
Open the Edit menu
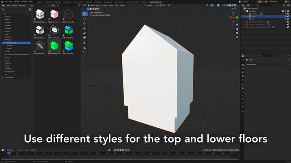[x=11, y=2]
